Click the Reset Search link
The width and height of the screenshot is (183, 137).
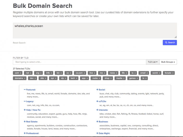click(x=19, y=43)
